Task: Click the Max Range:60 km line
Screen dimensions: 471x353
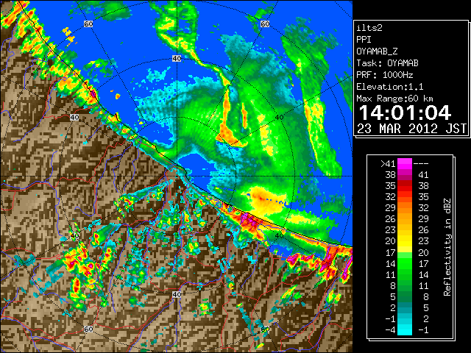Action: pos(394,99)
